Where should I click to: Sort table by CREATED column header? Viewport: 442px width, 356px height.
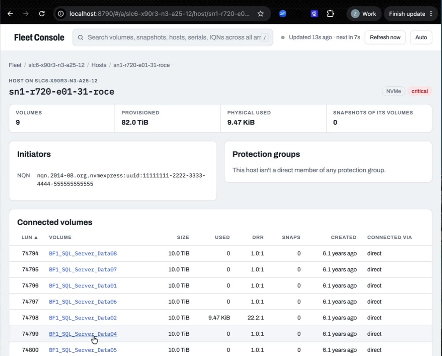pos(344,237)
